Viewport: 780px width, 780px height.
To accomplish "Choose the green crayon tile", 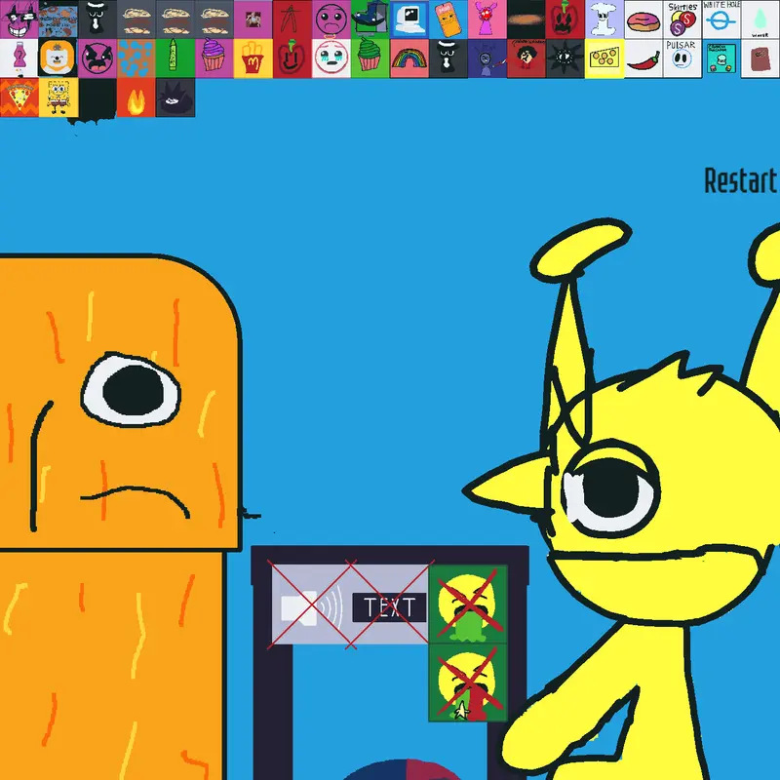I will tap(175, 58).
